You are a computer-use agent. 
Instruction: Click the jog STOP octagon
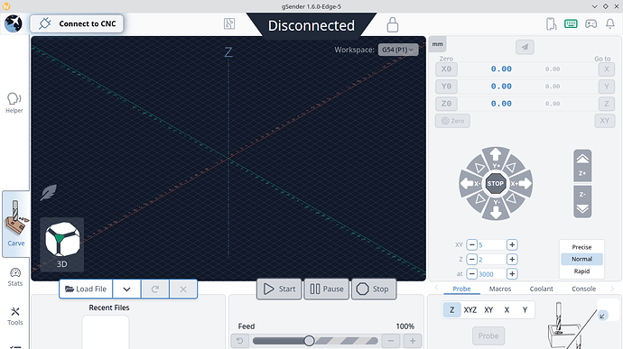click(496, 183)
